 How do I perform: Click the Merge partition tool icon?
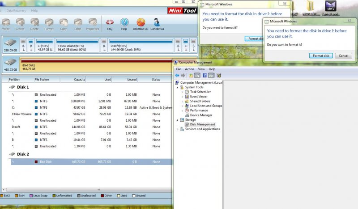pos(6,24)
